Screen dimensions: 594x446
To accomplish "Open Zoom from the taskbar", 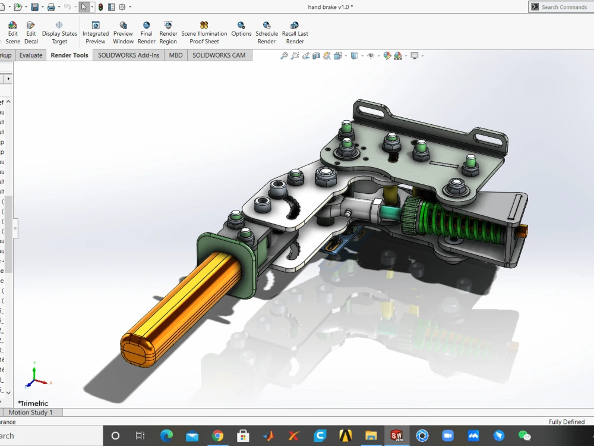I will tap(447, 436).
